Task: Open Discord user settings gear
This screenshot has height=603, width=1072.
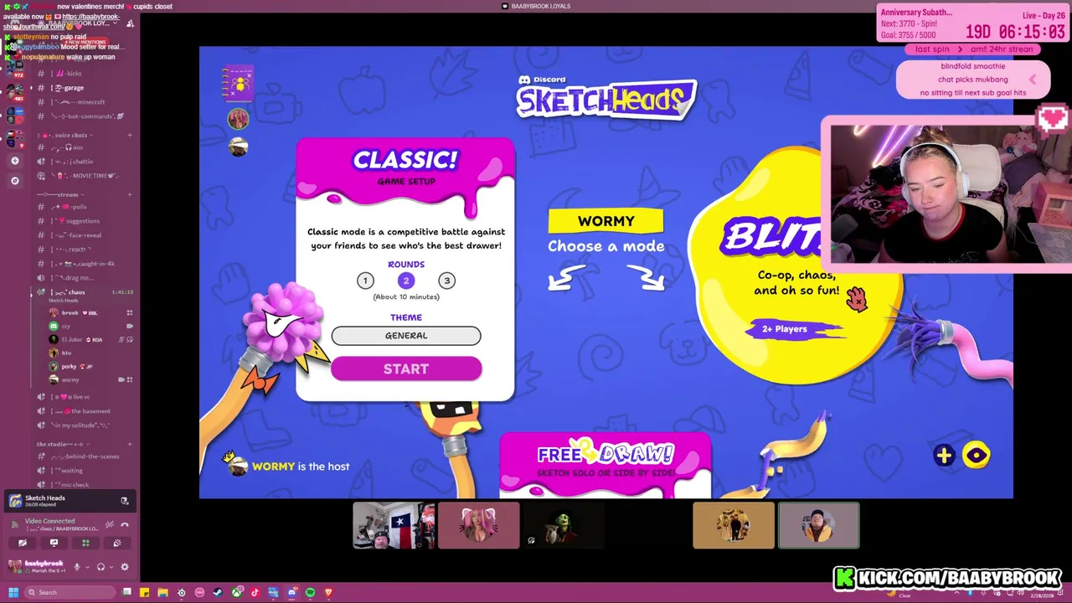Action: [x=125, y=567]
